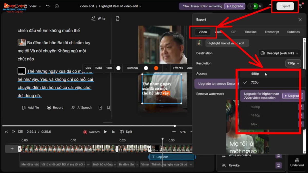Add collaborator with plus icon

click(251, 6)
